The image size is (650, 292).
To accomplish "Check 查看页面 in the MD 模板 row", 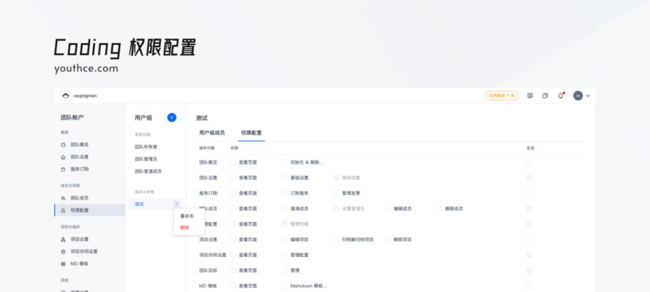I will coord(233,286).
